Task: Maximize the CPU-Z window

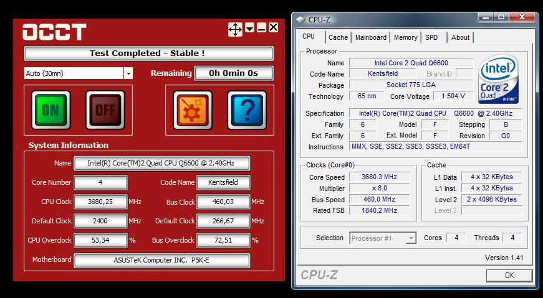Action: tap(501, 17)
